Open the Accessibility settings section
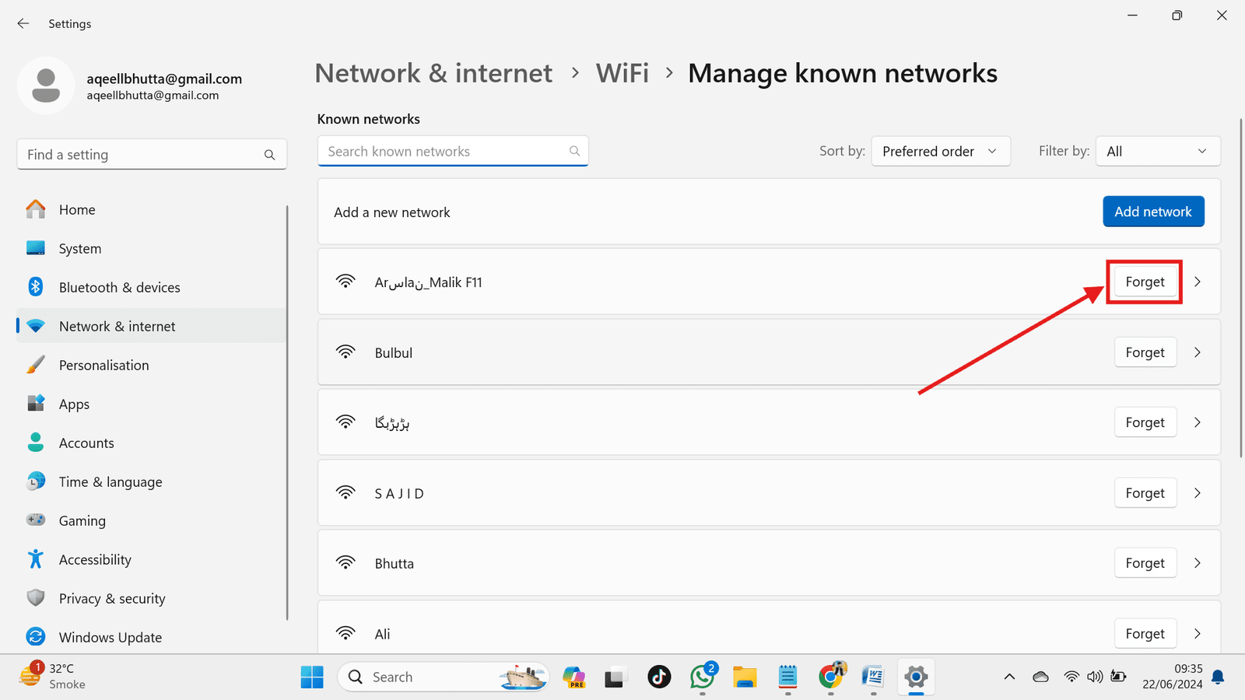The height and width of the screenshot is (700, 1245). pyautogui.click(x=95, y=559)
